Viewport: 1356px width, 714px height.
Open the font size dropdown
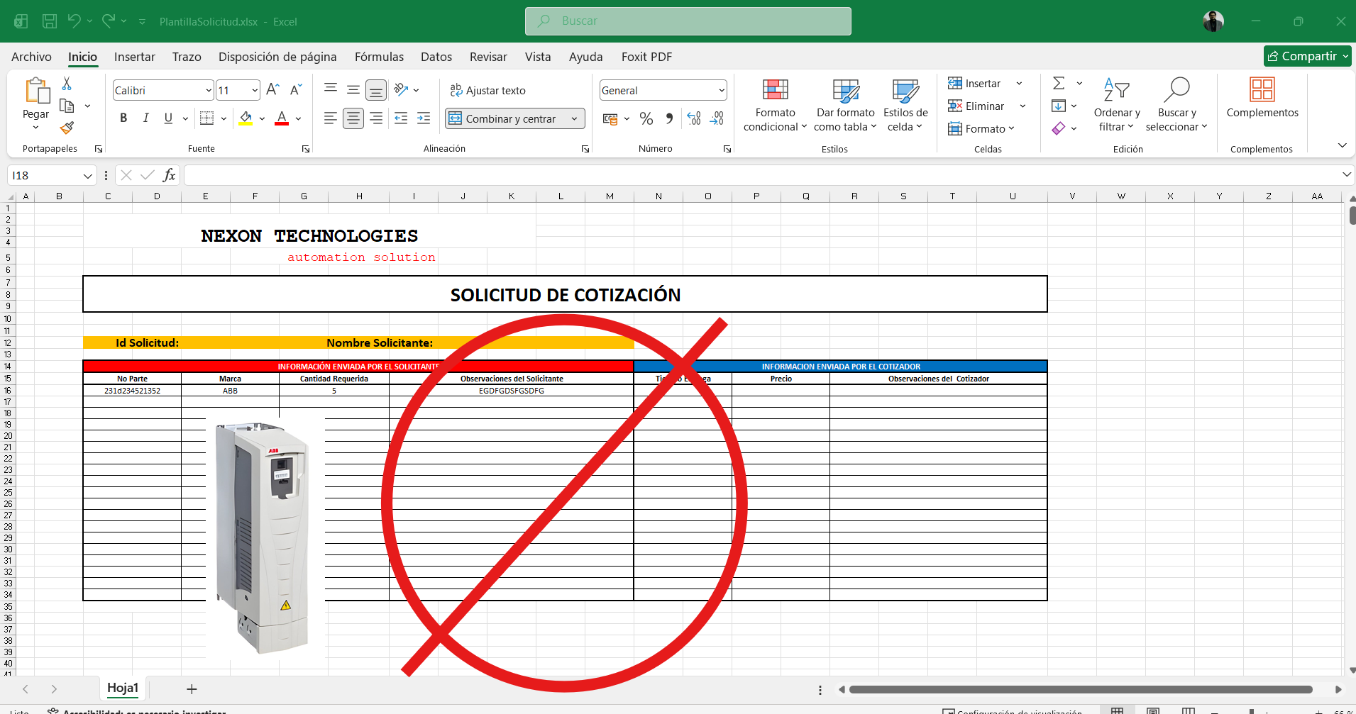255,90
